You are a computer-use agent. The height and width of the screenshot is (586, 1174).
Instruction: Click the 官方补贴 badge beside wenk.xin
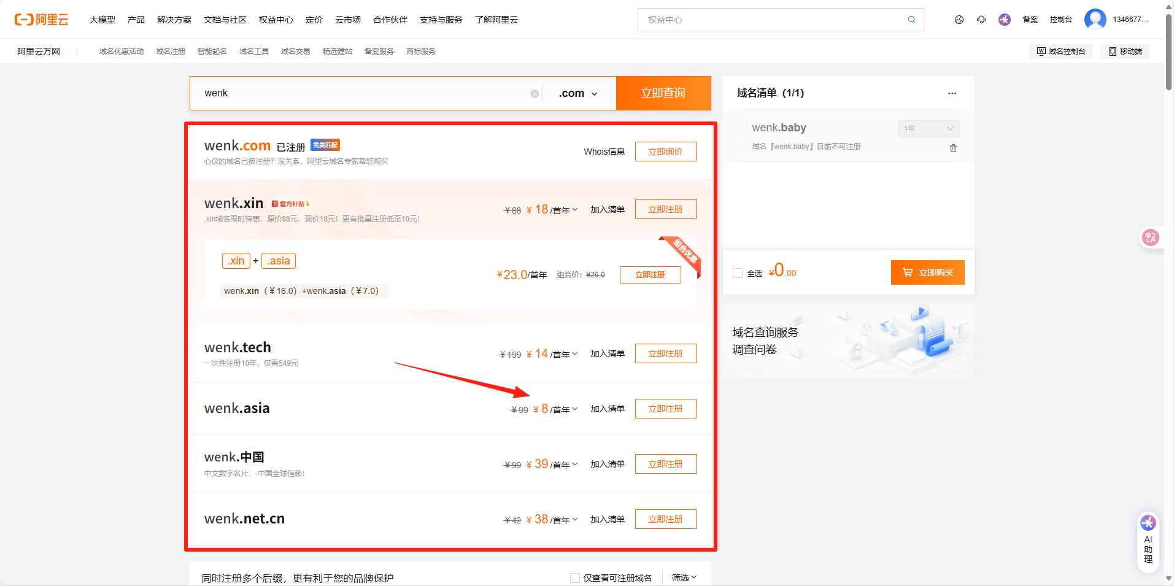(x=290, y=204)
